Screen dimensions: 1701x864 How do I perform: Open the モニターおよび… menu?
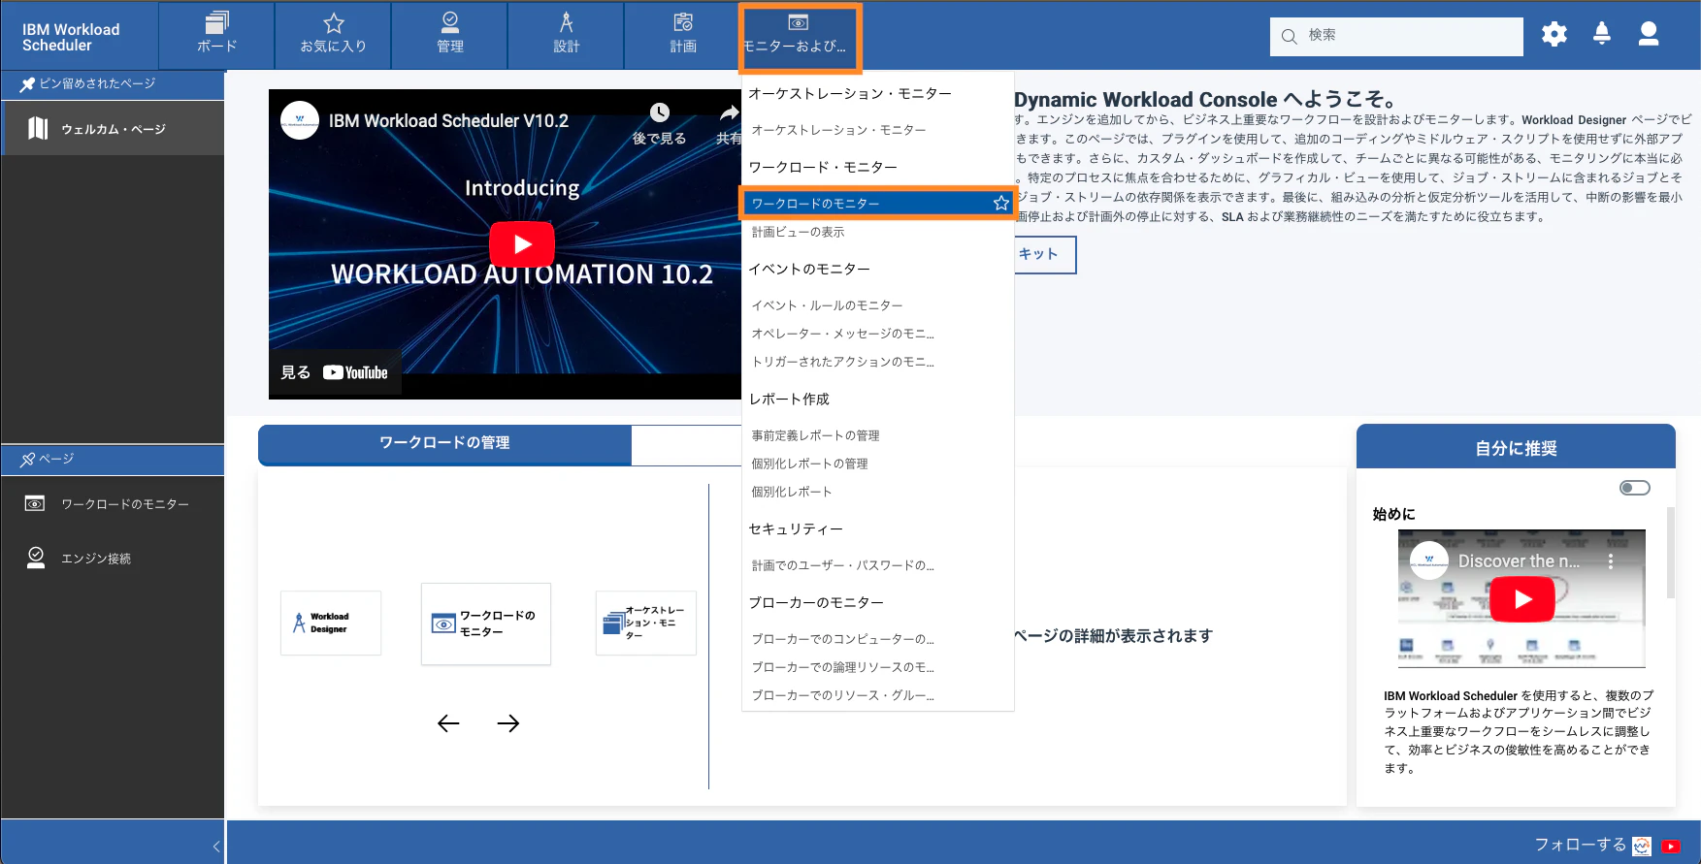tap(800, 37)
